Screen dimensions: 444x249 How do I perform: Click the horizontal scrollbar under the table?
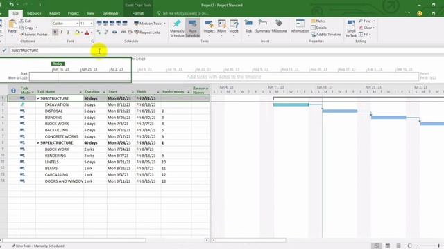tap(74, 240)
